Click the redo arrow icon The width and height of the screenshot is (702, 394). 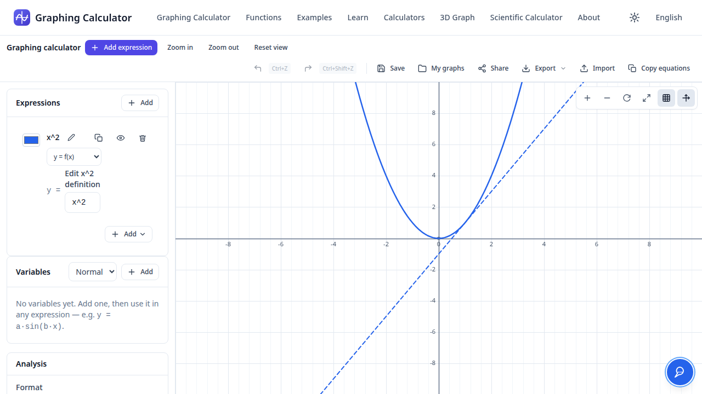tap(308, 68)
